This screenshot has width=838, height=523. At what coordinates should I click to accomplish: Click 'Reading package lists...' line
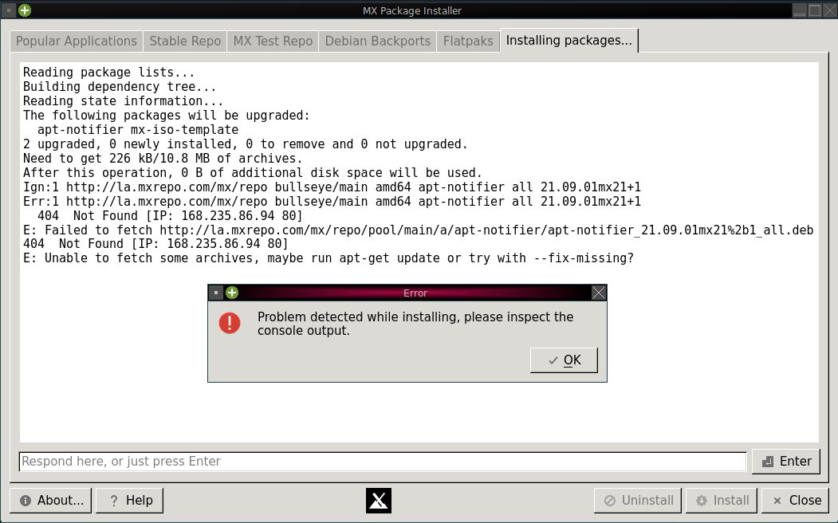(x=108, y=72)
